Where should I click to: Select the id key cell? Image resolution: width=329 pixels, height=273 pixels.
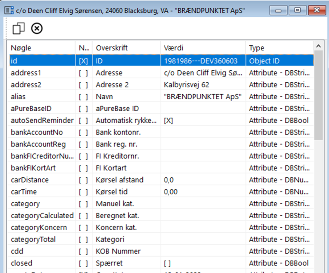(x=42, y=61)
